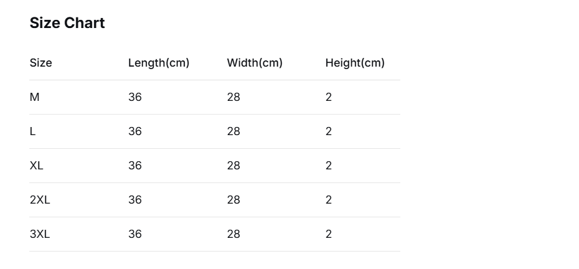
Task: Select the width value in the M row
Action: click(233, 97)
